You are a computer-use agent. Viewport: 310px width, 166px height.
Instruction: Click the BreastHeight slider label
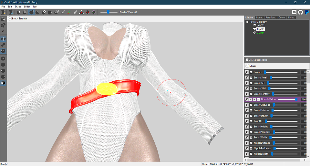[x=261, y=127]
